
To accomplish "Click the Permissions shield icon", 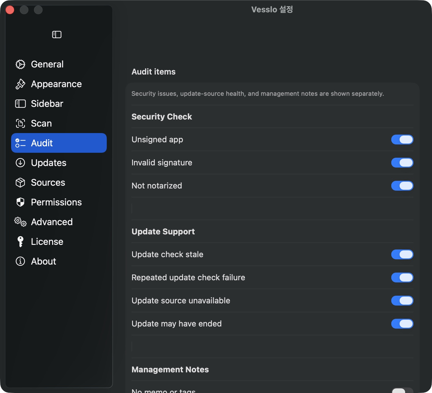I will coord(20,202).
